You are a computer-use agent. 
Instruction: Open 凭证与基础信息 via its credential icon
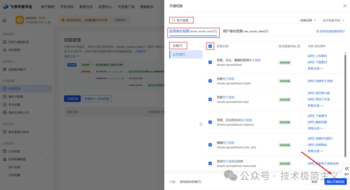(x=5, y=42)
